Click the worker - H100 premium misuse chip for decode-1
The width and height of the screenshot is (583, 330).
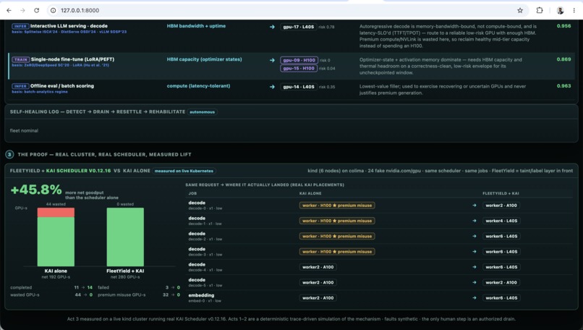(x=337, y=221)
